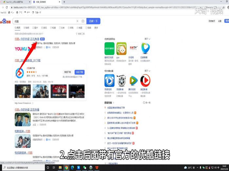Open WPS Office from the taskbar
This screenshot has width=229, height=171.
97,168
